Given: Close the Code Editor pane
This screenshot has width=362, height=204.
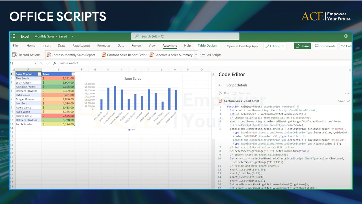Looking at the screenshot, I should click(350, 71).
